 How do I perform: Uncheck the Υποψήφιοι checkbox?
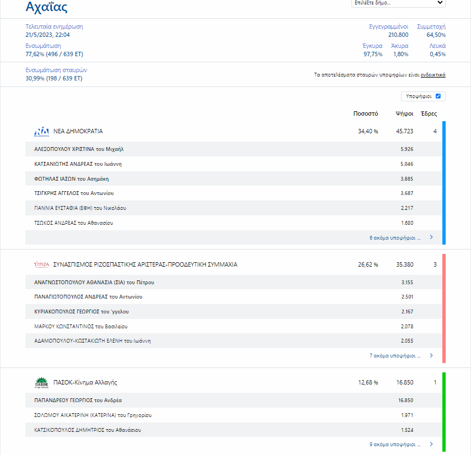click(x=438, y=96)
